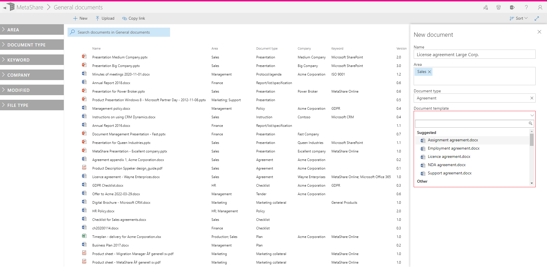Open the SharePoint site icon
The height and width of the screenshot is (267, 547).
coord(512,7)
